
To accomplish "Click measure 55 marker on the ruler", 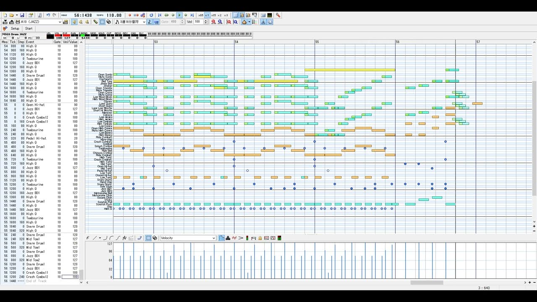I will coord(317,42).
